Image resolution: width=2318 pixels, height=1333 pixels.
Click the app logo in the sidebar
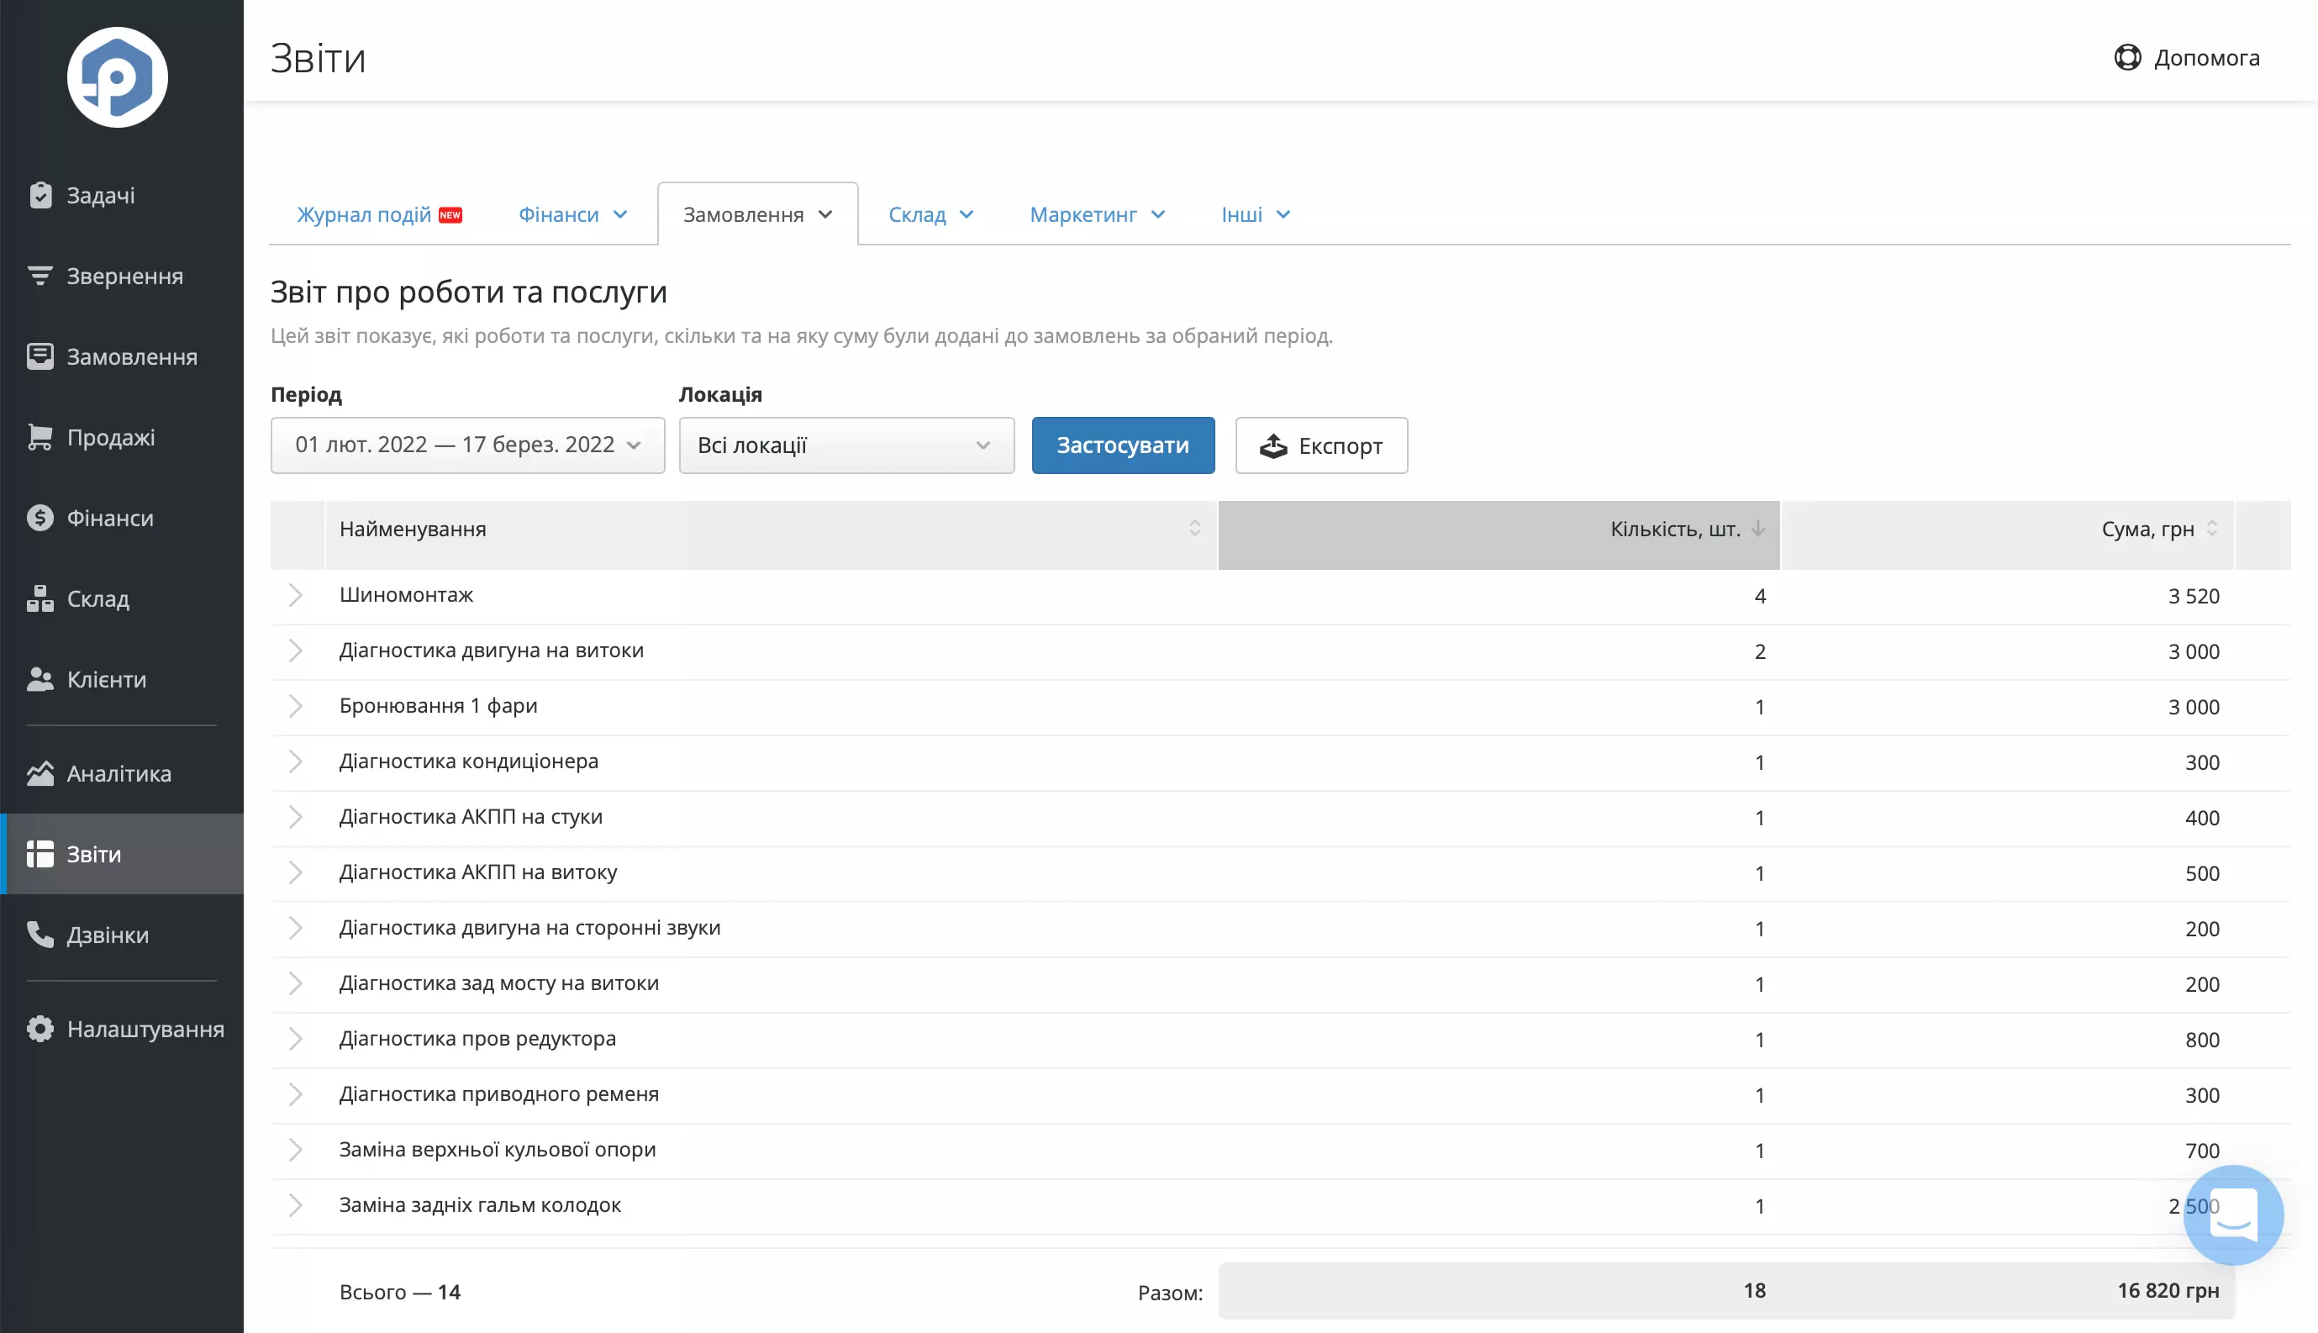click(117, 77)
